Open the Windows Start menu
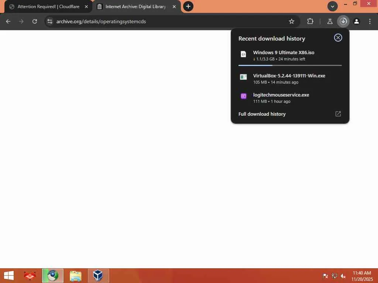The width and height of the screenshot is (378, 283). coord(9,276)
